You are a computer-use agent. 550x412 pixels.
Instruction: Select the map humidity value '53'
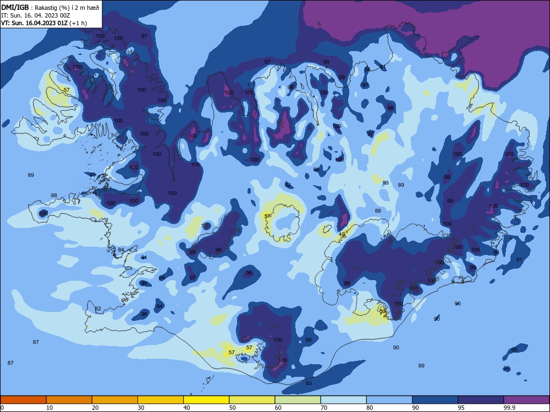(x=383, y=311)
